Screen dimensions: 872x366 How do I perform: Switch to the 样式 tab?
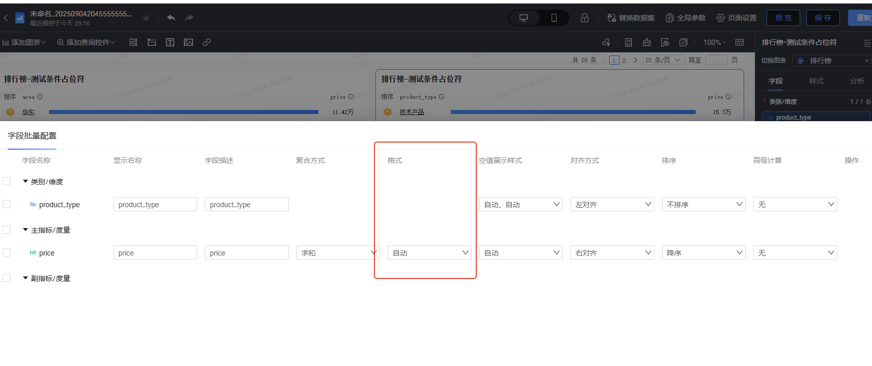click(x=816, y=81)
